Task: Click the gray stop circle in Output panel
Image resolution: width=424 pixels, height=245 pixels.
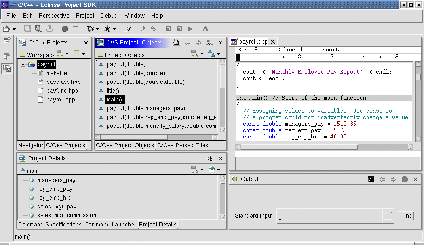Action: pyautogui.click(x=405, y=179)
